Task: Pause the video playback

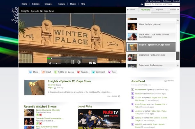Action: pos(73,62)
